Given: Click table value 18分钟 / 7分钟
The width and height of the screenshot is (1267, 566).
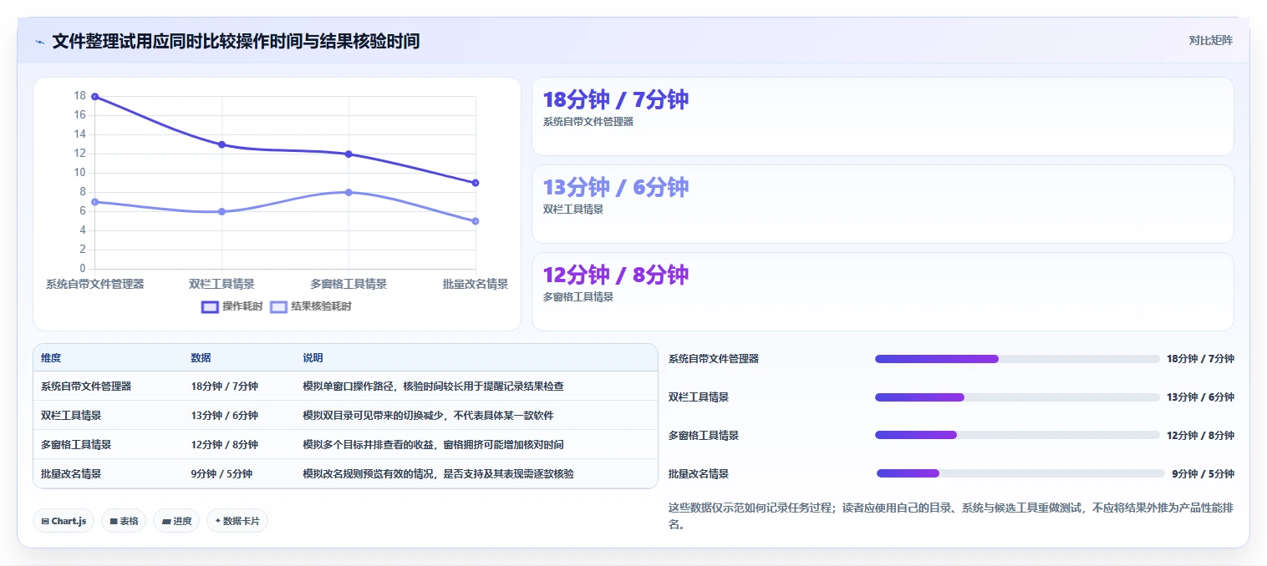Looking at the screenshot, I should 224,387.
